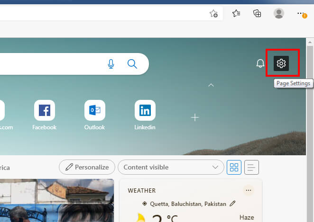Open the Favorites list icon
Image resolution: width=314 pixels, height=222 pixels.
point(236,14)
